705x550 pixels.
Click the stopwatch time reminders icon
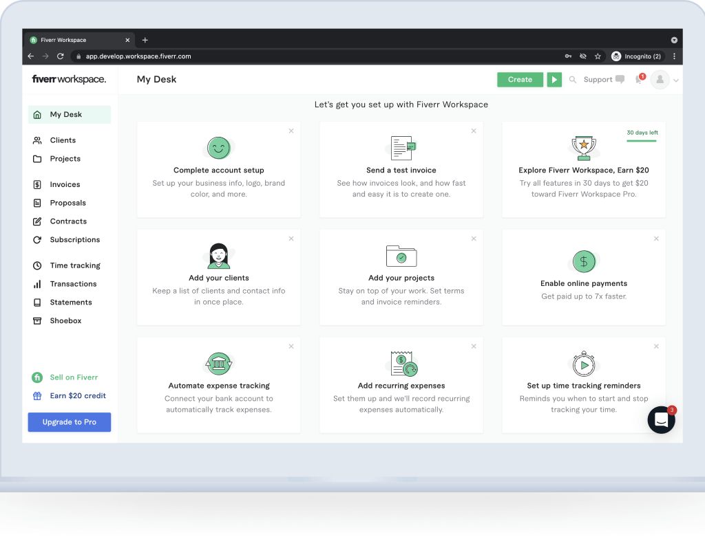584,364
